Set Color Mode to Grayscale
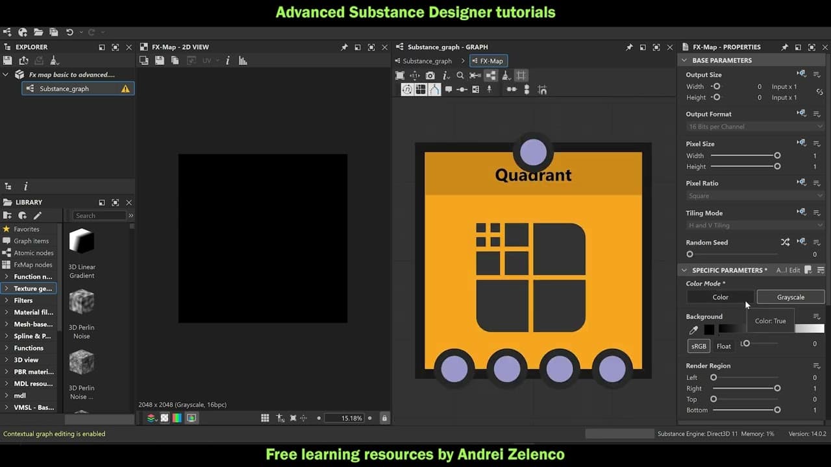 point(791,297)
